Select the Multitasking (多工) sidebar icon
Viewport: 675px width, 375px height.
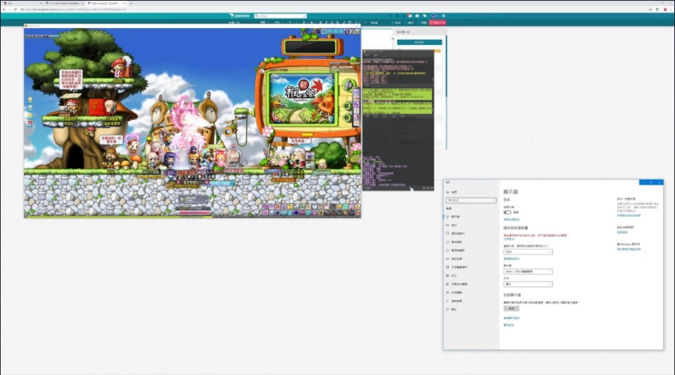tap(448, 275)
